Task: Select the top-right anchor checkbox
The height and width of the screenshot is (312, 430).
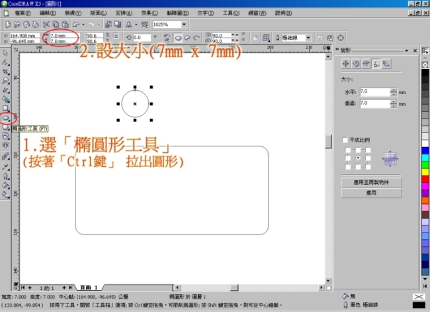Action: click(x=368, y=150)
